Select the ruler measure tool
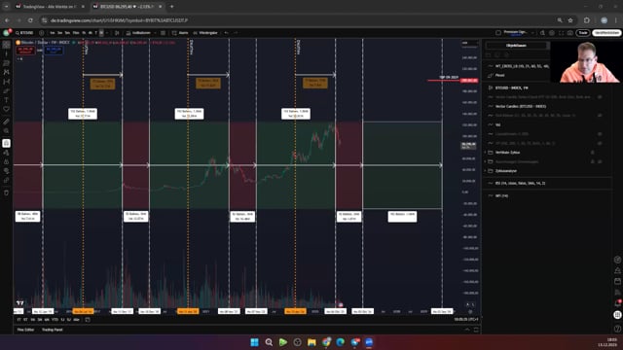The height and width of the screenshot is (350, 623). 7,122
